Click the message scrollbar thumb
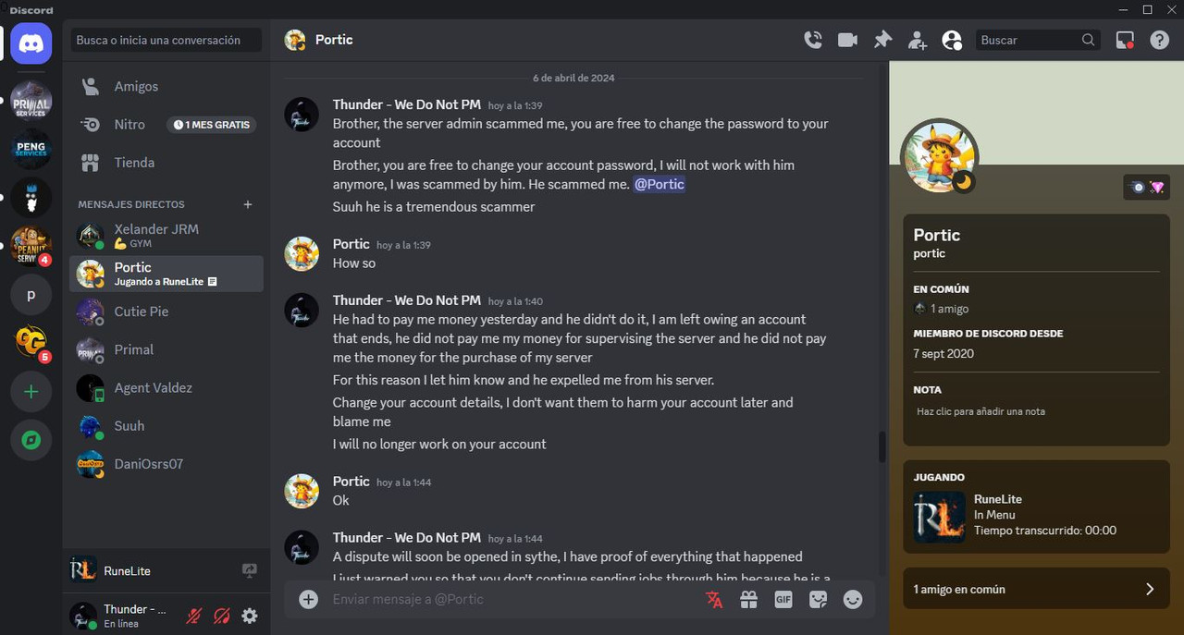Screen dimensions: 1184x635 [882, 448]
